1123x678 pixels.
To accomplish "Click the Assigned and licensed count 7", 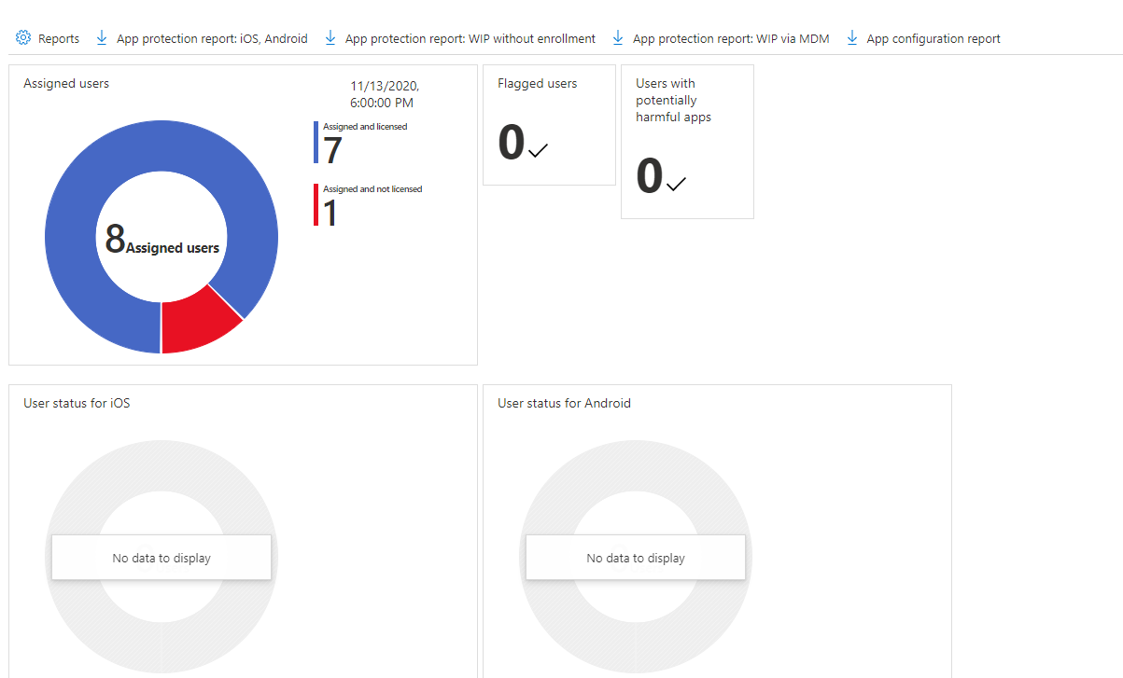I will (332, 151).
